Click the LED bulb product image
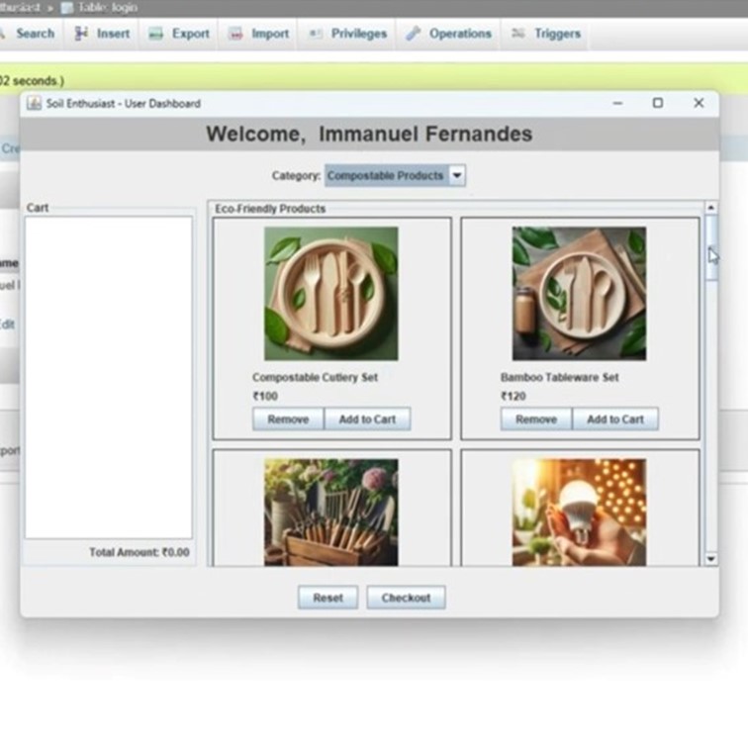 coord(579,513)
